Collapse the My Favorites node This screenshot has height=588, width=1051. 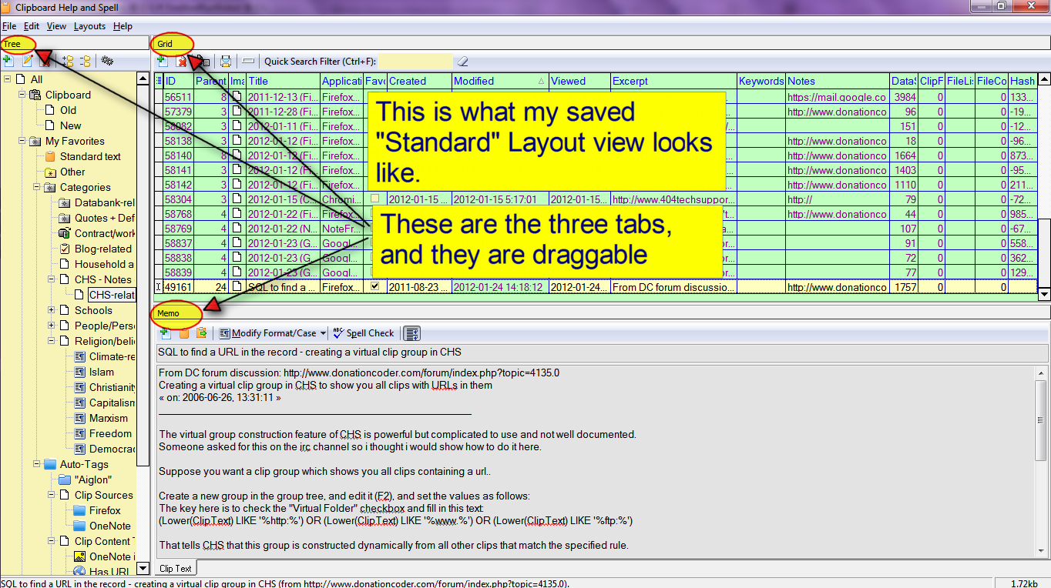click(22, 141)
